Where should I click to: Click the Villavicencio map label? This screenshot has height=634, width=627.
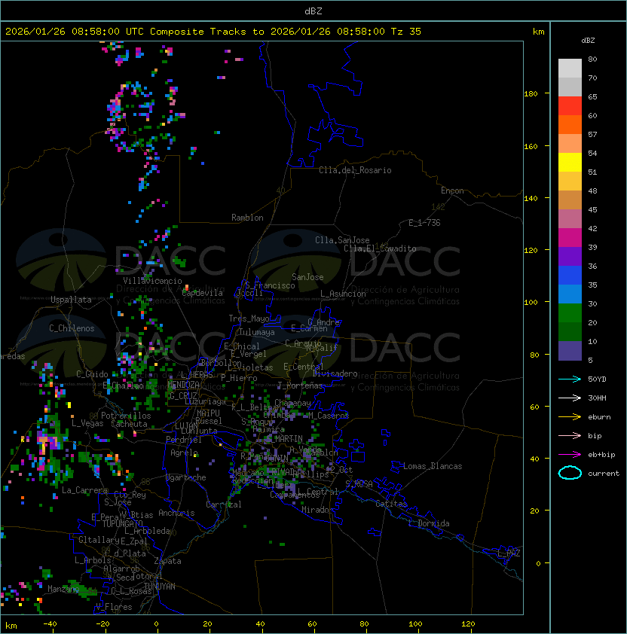pyautogui.click(x=152, y=281)
